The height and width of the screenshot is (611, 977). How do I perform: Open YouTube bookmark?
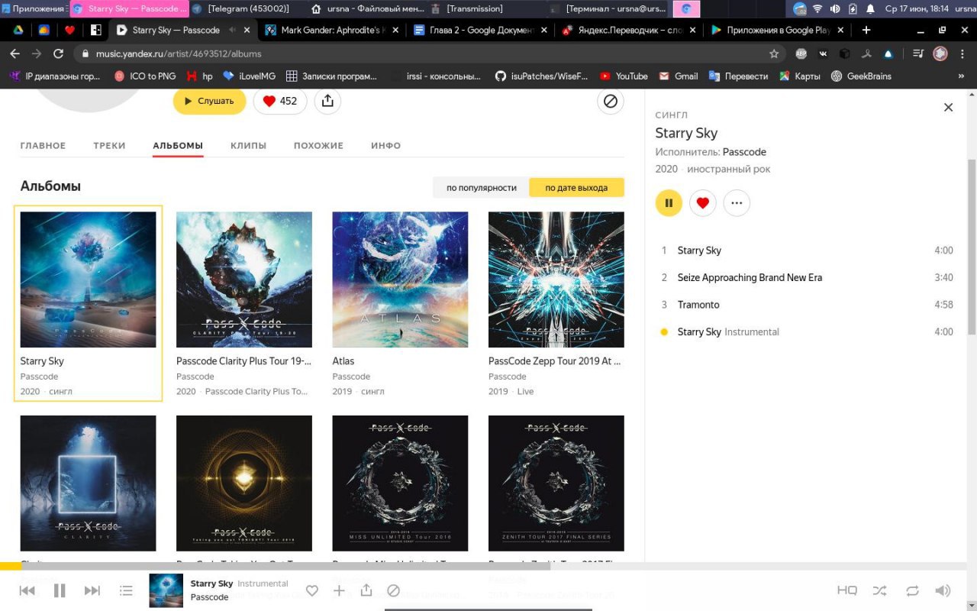pyautogui.click(x=624, y=76)
